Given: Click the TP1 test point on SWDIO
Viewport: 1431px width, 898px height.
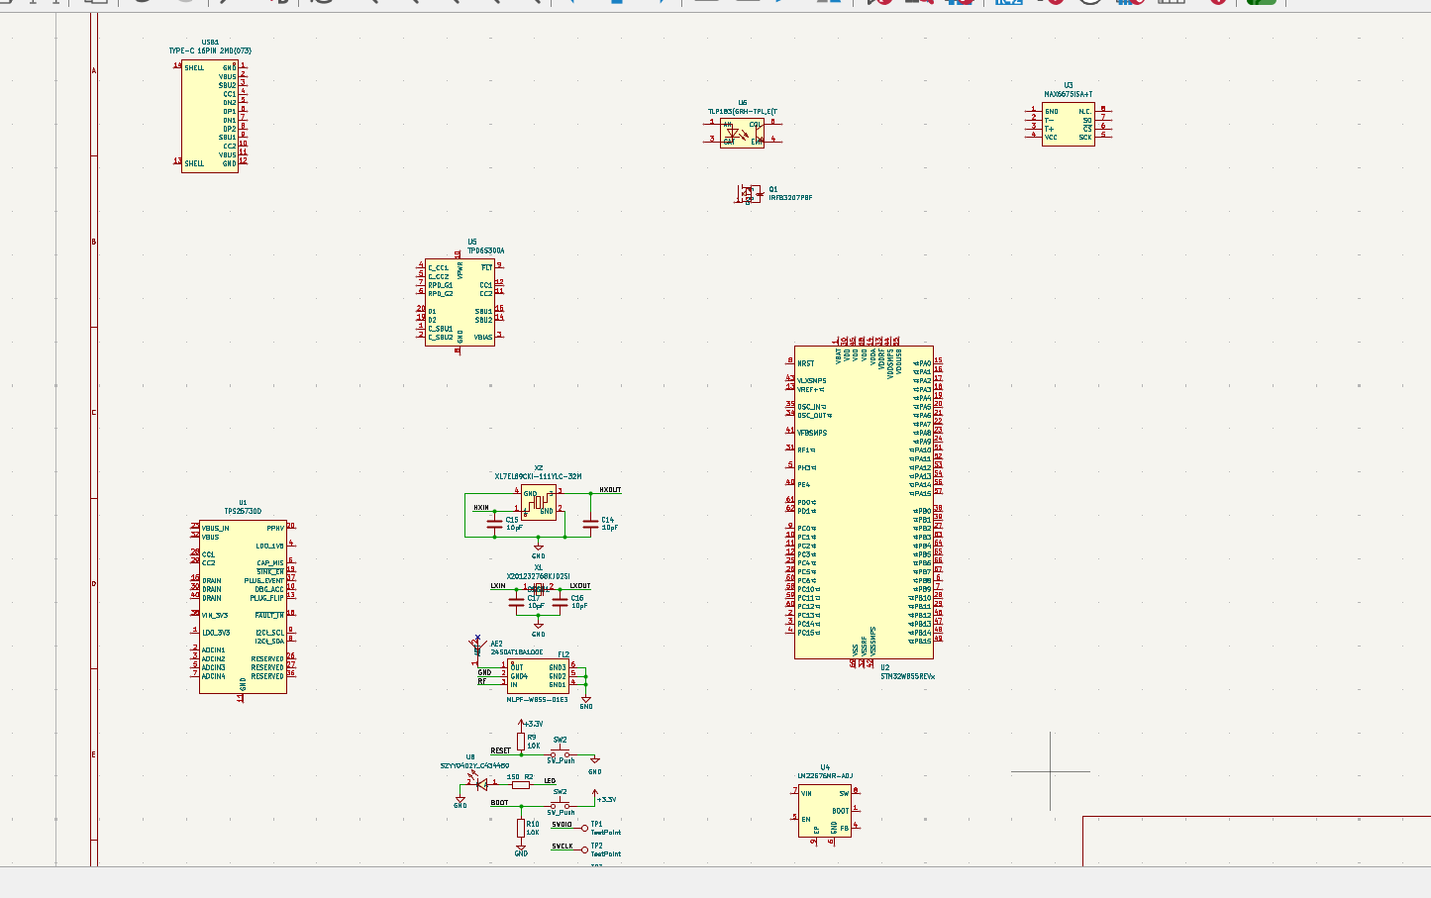Looking at the screenshot, I should 585,828.
